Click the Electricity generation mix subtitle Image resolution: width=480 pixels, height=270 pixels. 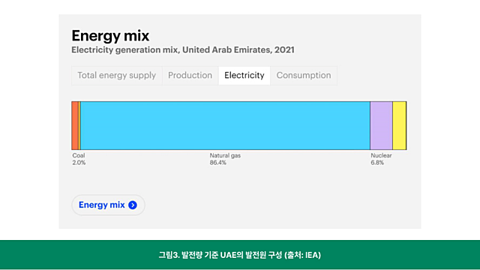click(x=183, y=49)
